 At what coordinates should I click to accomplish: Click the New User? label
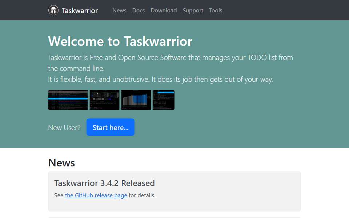coord(64,128)
